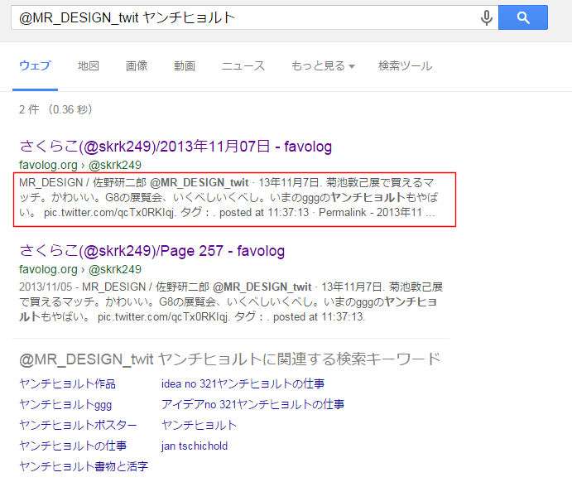Select the ウェブ tab
Image resolution: width=572 pixels, height=482 pixels.
point(35,66)
